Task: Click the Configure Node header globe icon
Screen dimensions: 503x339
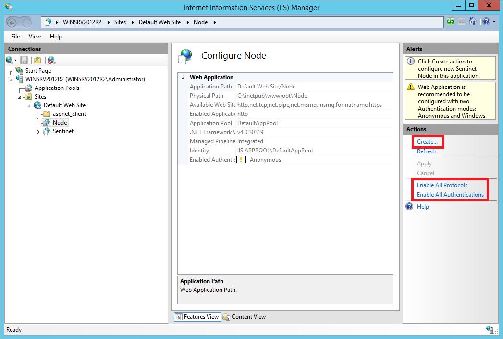Action: (x=185, y=56)
